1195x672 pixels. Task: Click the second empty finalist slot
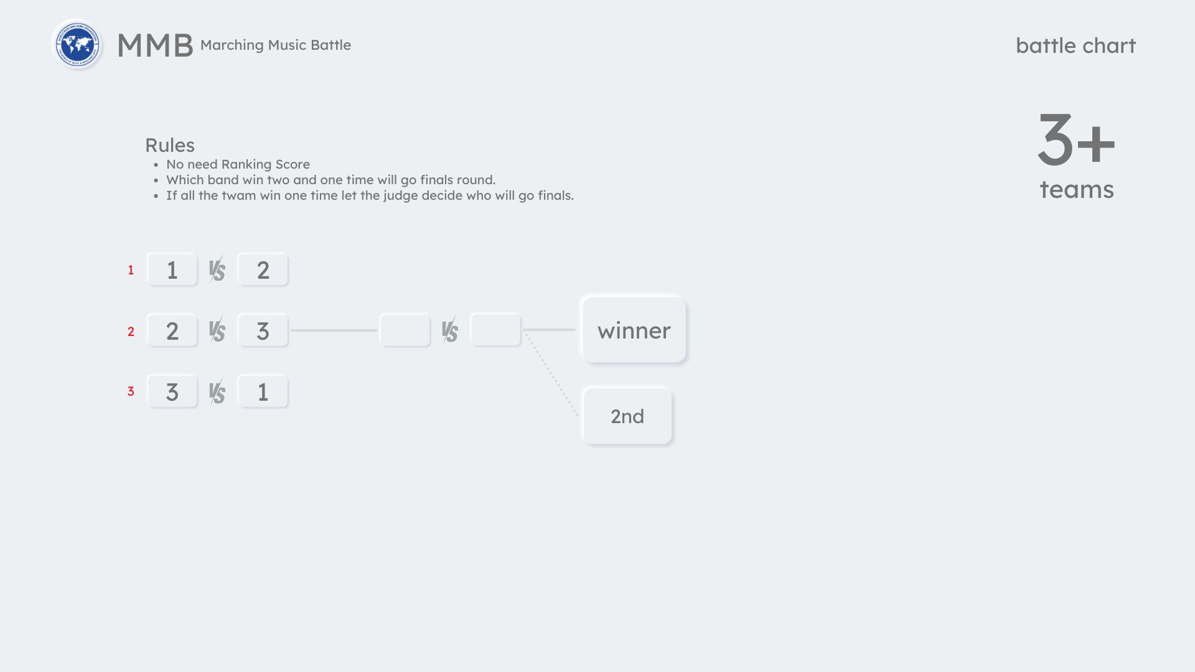(495, 330)
